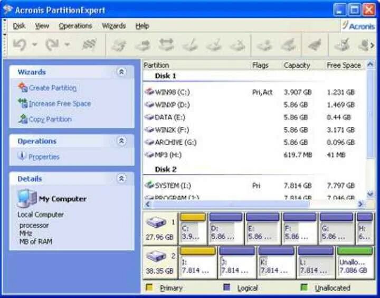The height and width of the screenshot is (298, 380).
Task: Open the View menu
Action: 42,26
